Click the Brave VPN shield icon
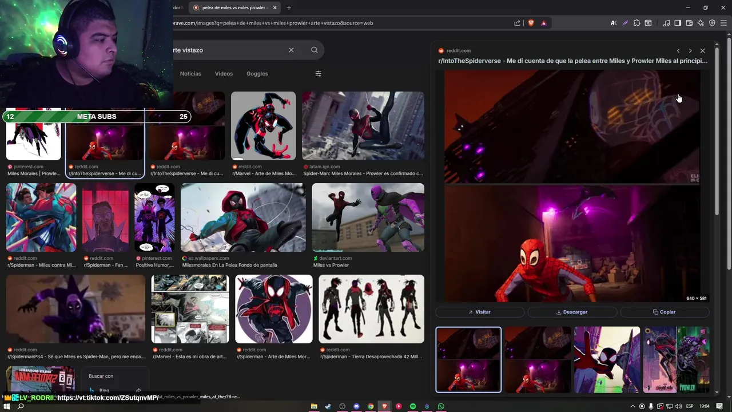The width and height of the screenshot is (732, 412). click(712, 23)
